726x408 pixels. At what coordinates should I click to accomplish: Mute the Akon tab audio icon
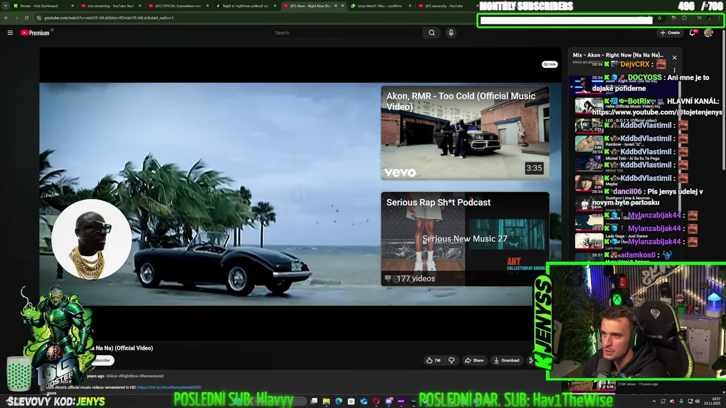coord(335,6)
